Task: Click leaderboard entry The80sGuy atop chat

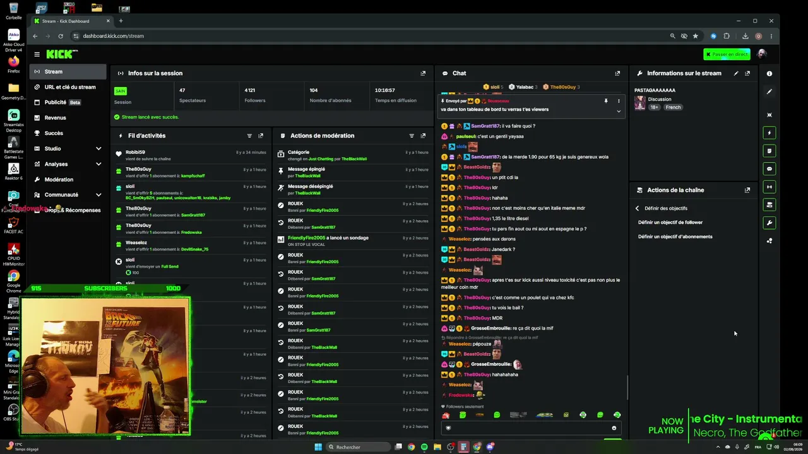Action: point(562,87)
